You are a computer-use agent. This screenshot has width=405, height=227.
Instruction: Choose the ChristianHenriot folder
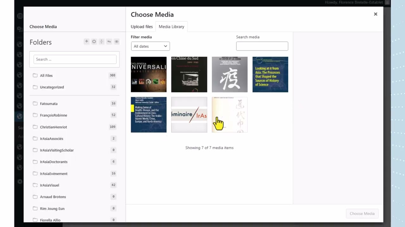[x=74, y=127]
